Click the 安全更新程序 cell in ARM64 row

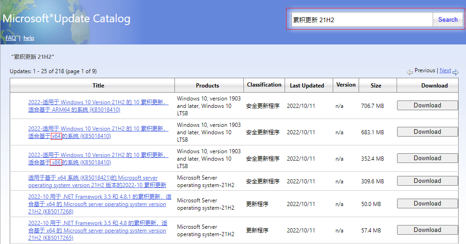tap(263, 106)
